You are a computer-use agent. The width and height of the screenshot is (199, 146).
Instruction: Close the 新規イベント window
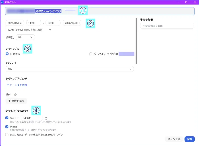[x=195, y=2]
